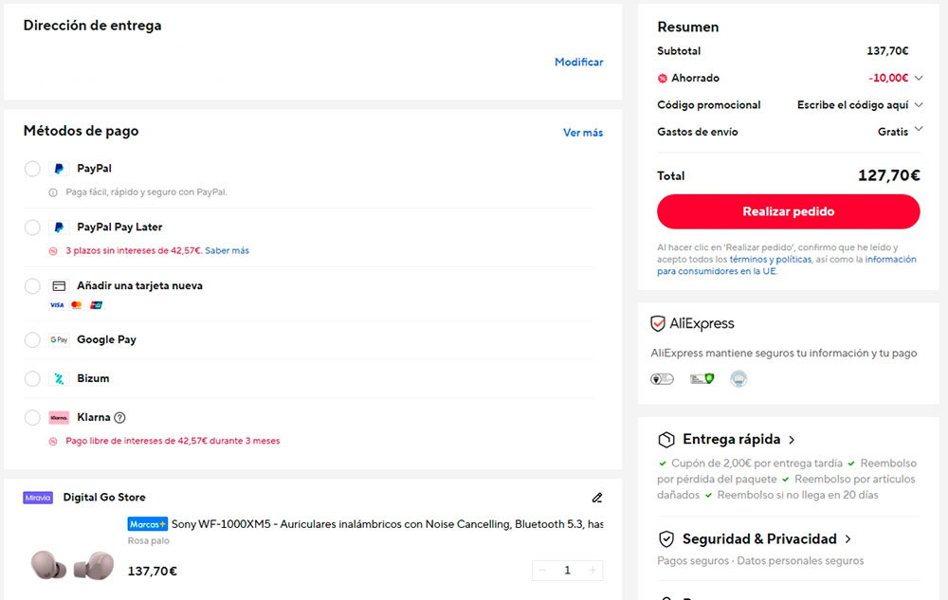Viewport: 948px width, 600px height.
Task: Expand the Ahorrado savings details chevron
Action: point(919,78)
